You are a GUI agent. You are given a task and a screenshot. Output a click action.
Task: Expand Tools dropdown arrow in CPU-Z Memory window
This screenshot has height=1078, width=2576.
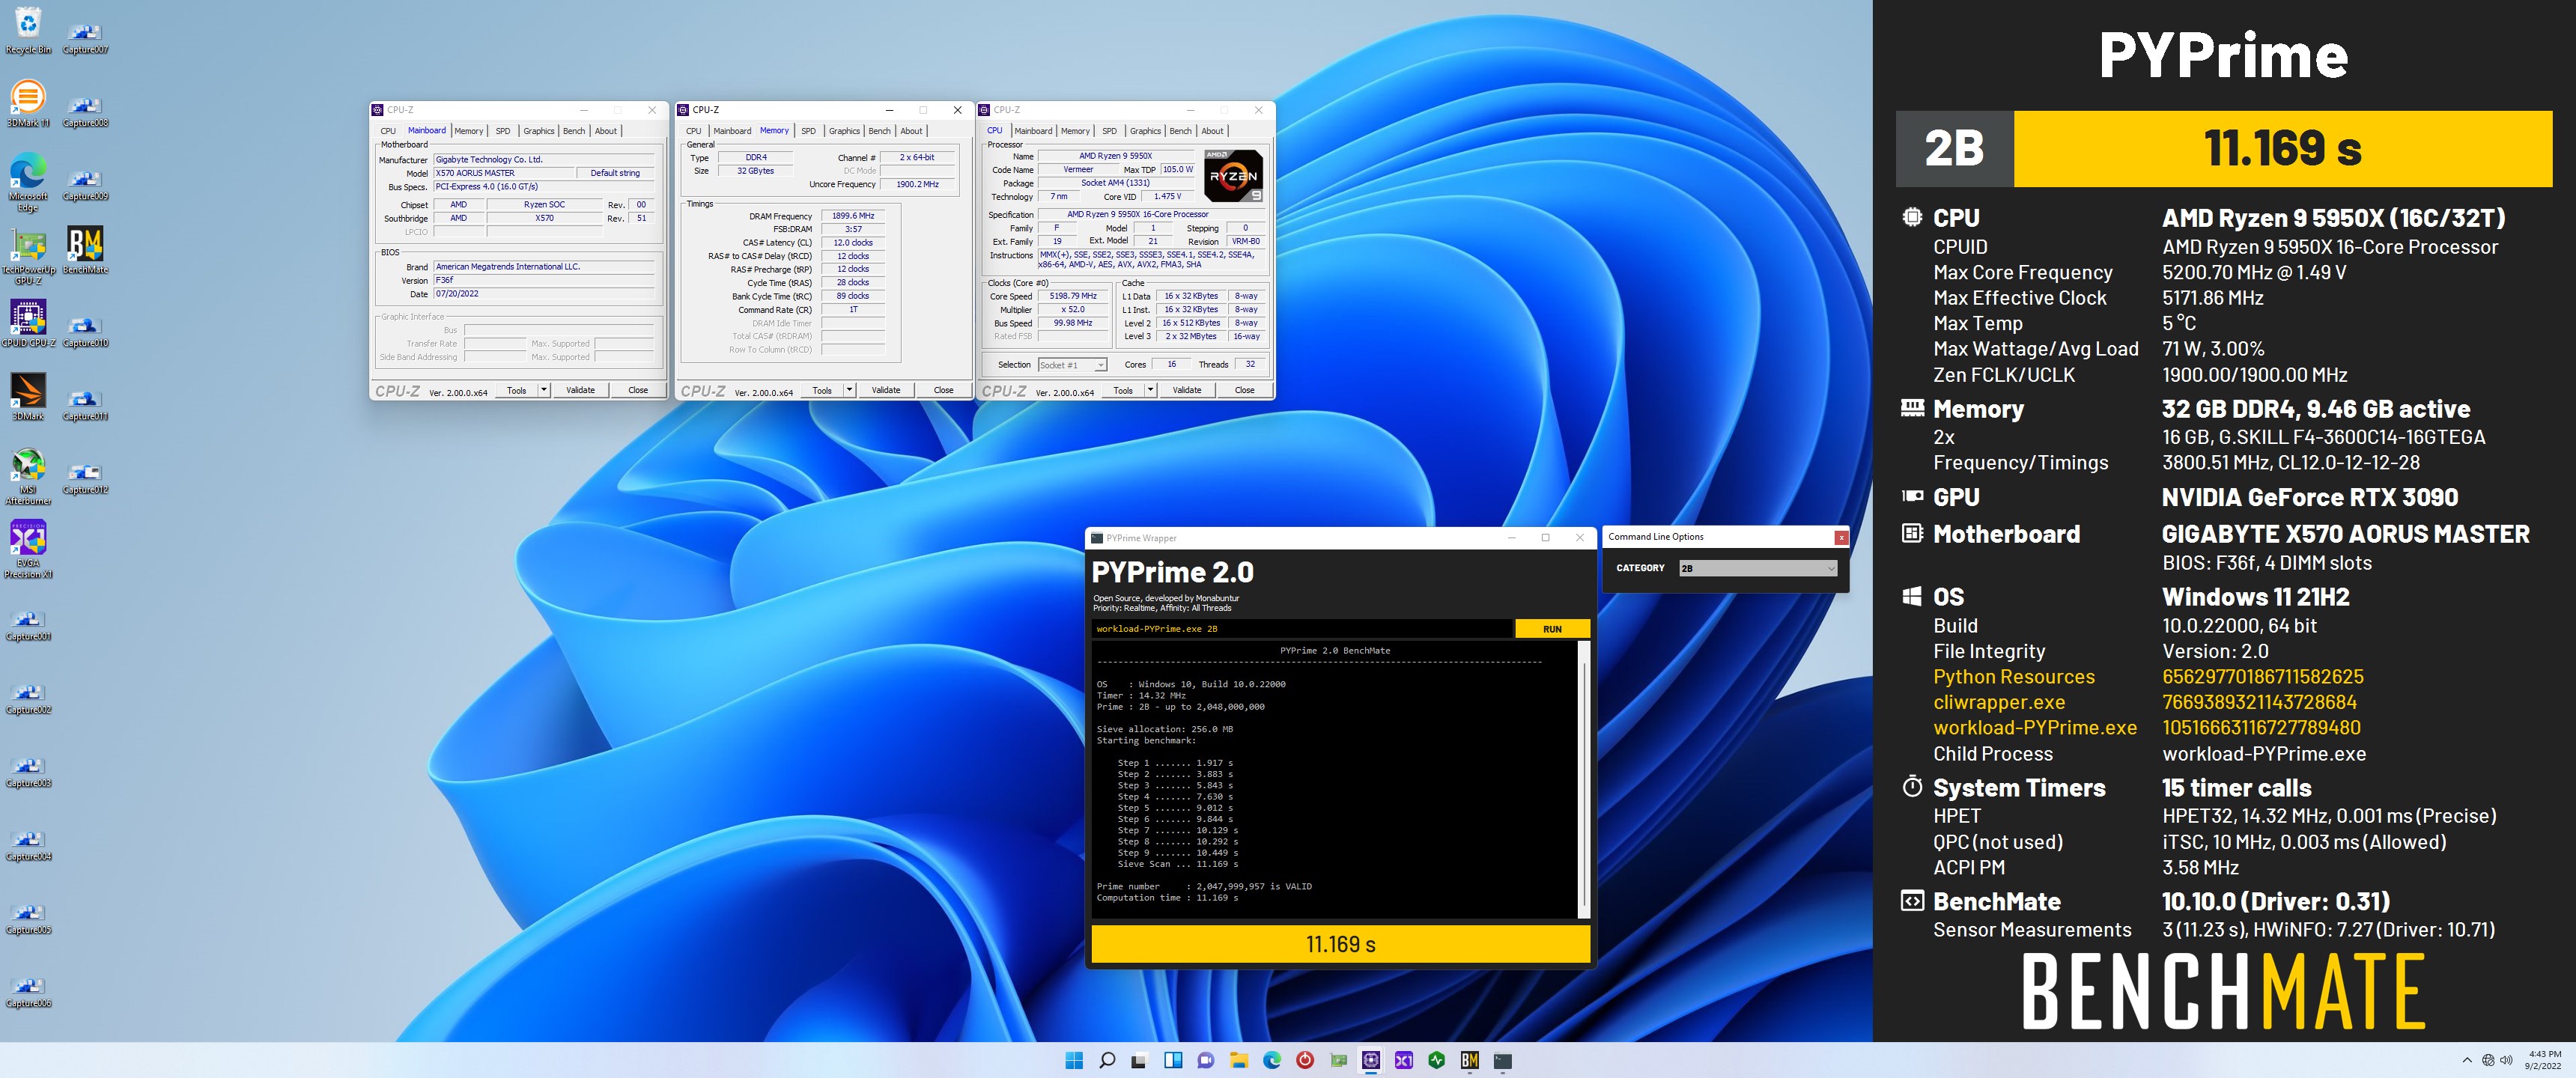click(x=849, y=390)
